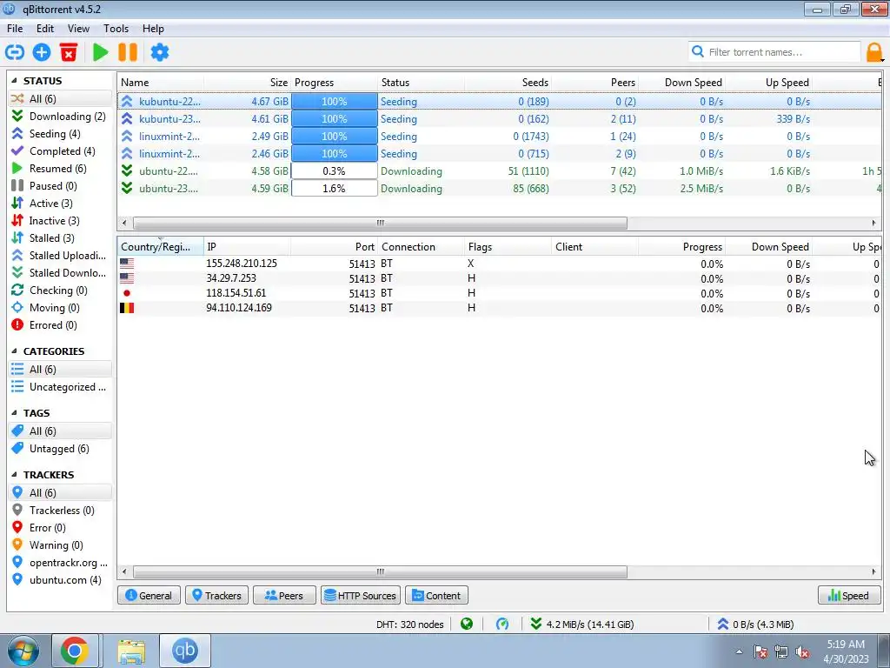Image resolution: width=890 pixels, height=668 pixels.
Task: Click the 1.6% progress bar of ubuntu-23
Action: pyautogui.click(x=335, y=189)
